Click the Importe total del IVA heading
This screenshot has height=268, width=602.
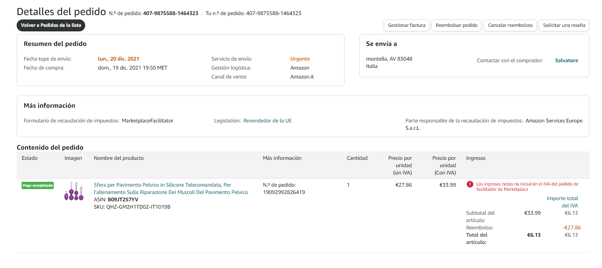pos(562,202)
